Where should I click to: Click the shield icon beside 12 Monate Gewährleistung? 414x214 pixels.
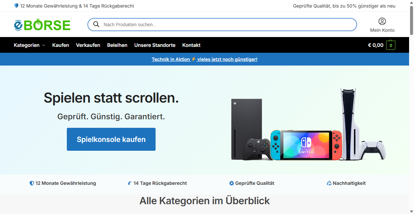32,183
